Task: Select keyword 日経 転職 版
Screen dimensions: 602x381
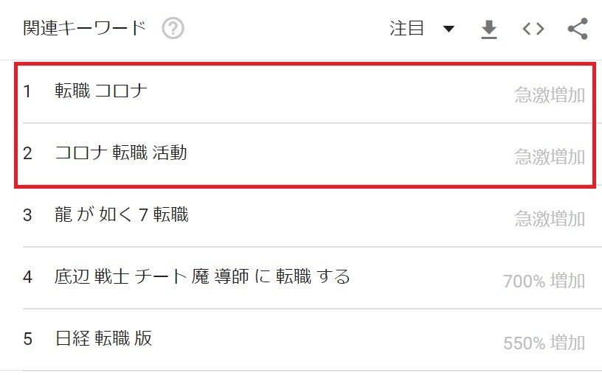Action: [x=104, y=338]
